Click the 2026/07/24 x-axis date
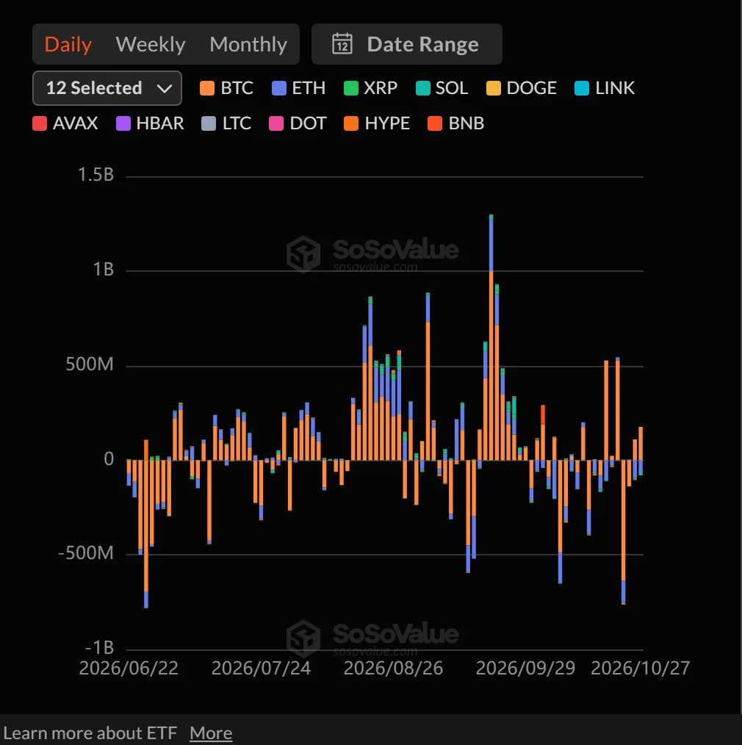The width and height of the screenshot is (742, 745). (261, 668)
